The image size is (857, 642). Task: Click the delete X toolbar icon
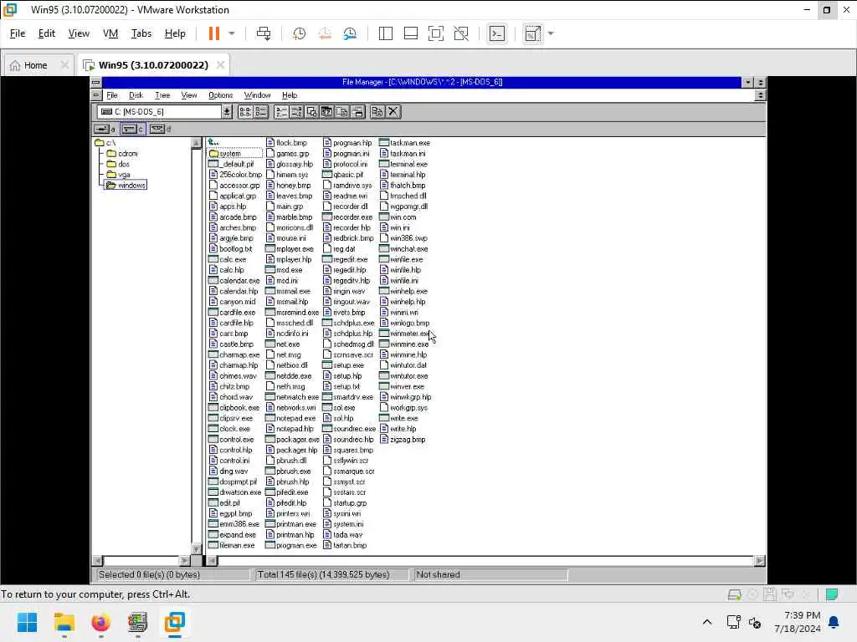pos(393,111)
